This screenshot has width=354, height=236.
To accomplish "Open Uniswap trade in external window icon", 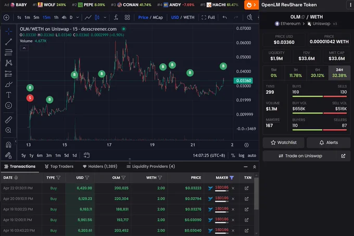I will pyautogui.click(x=343, y=156).
